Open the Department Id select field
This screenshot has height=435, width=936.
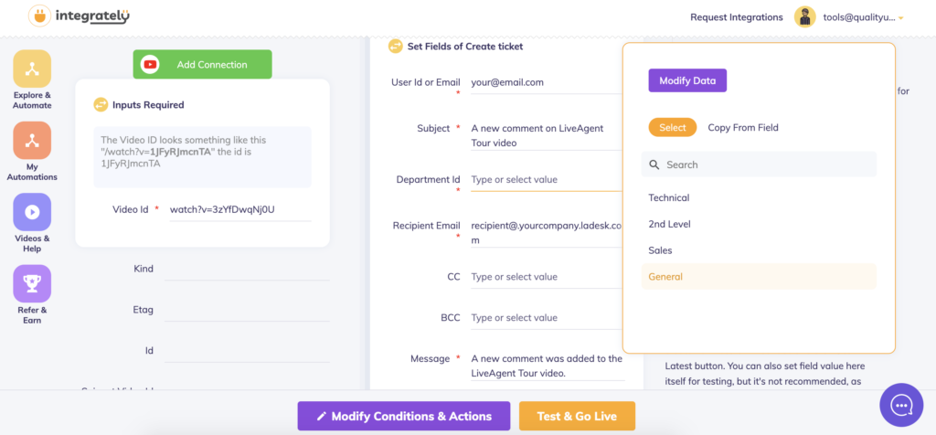[x=548, y=180]
